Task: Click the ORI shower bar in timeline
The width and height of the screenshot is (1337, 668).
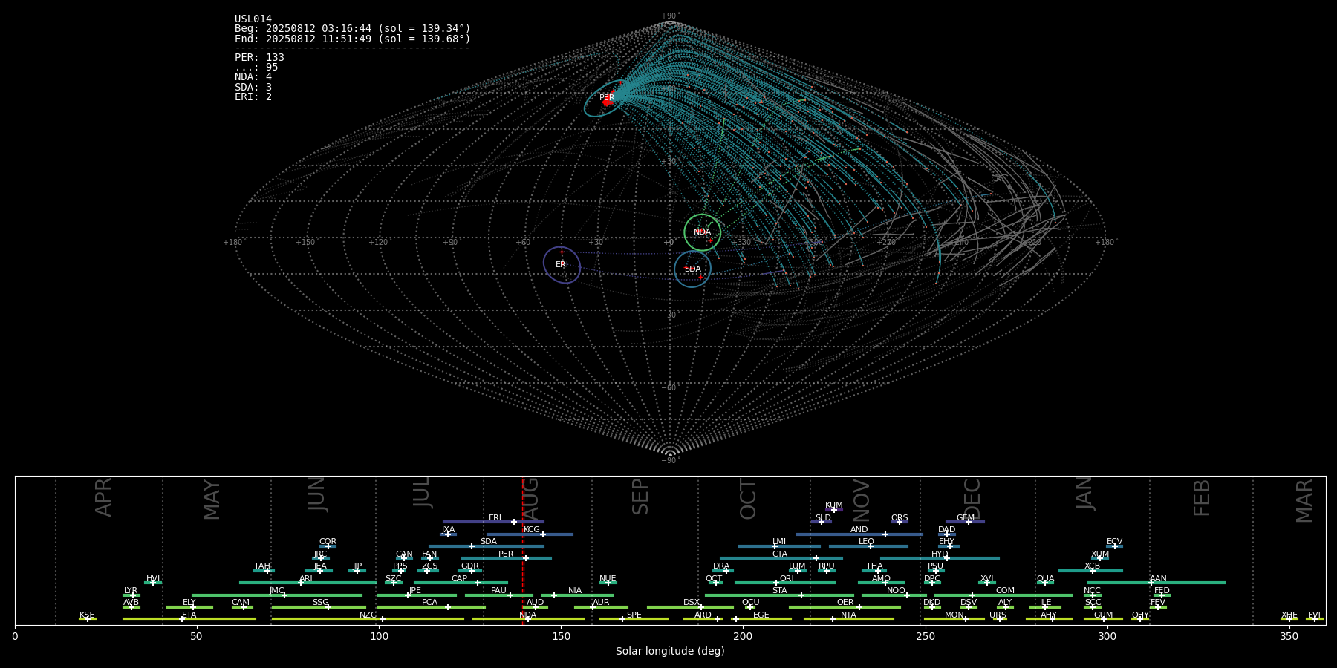Action: point(785,583)
